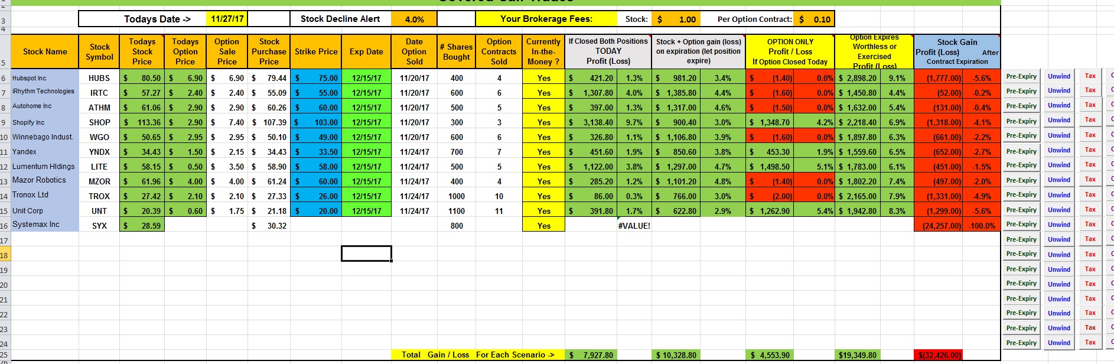Click the $19,349.80 total gain cell

[858, 355]
